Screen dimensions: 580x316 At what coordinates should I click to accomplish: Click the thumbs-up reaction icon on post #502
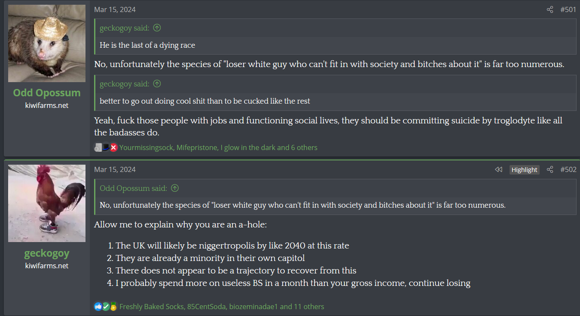[98, 307]
